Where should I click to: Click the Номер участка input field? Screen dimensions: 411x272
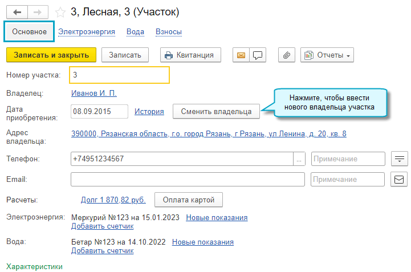click(119, 75)
